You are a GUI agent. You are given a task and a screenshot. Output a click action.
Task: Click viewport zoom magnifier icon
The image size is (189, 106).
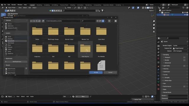[154, 21]
